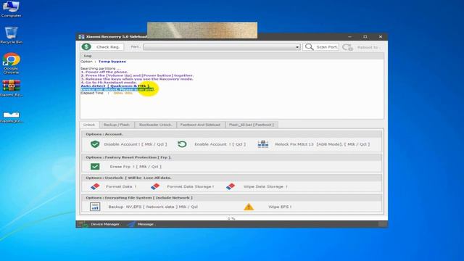The image size is (464, 261).
Task: Click the Scan Port button label
Action: click(327, 47)
